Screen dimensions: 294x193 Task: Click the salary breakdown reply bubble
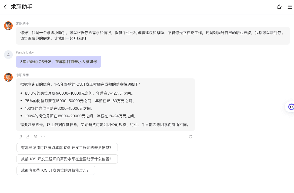(x=105, y=105)
